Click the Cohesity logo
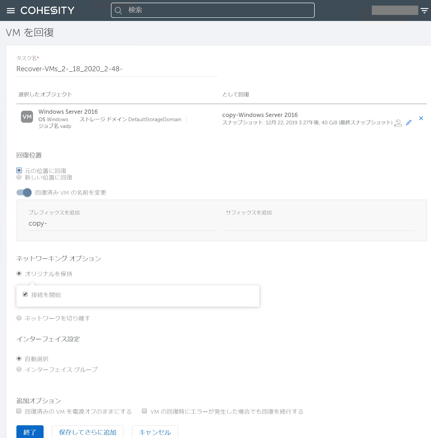 click(x=48, y=10)
